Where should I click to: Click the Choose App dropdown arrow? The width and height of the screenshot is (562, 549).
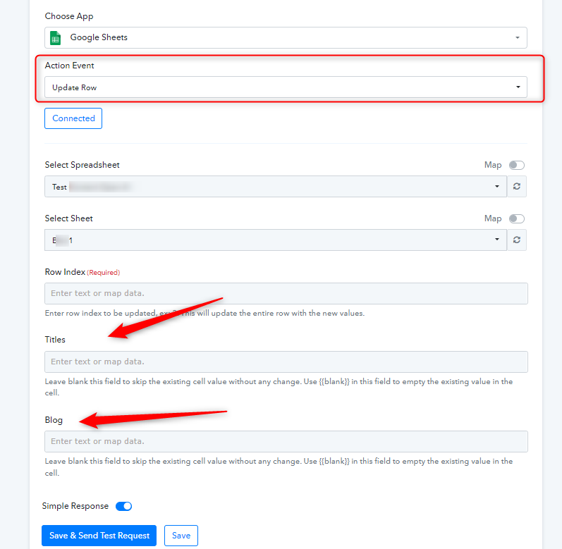tap(517, 37)
